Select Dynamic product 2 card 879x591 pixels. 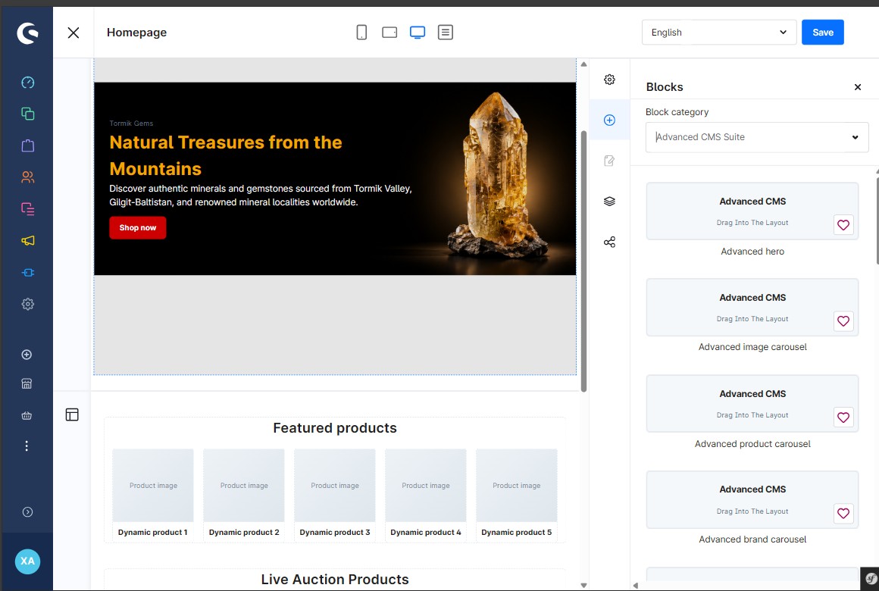pos(244,495)
